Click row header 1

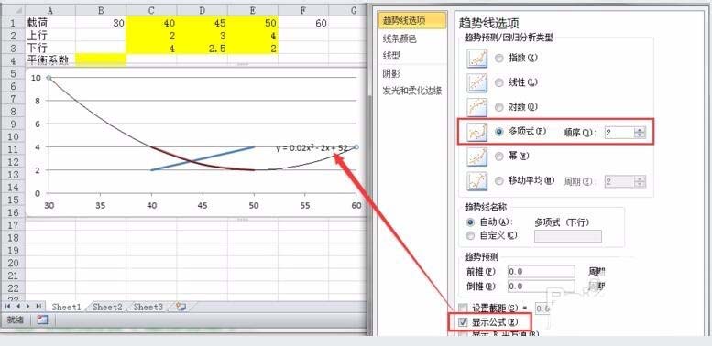(13, 23)
